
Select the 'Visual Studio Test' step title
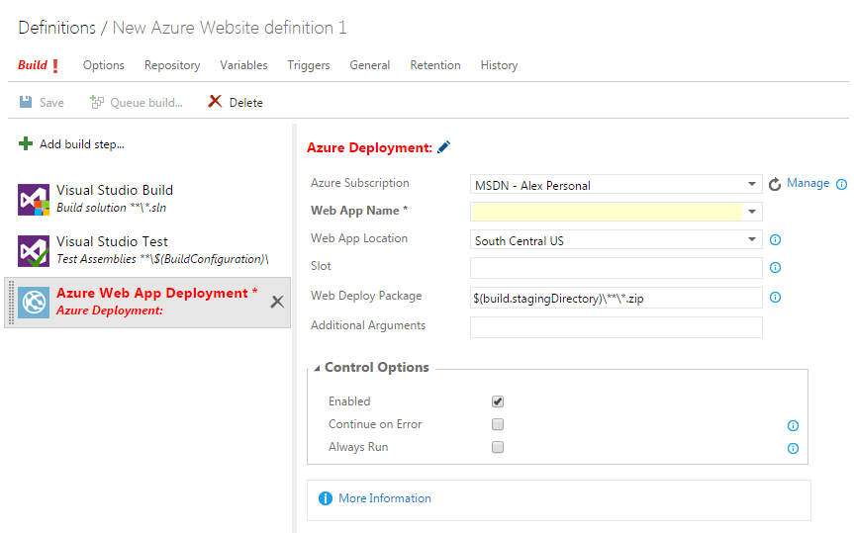[x=112, y=241]
